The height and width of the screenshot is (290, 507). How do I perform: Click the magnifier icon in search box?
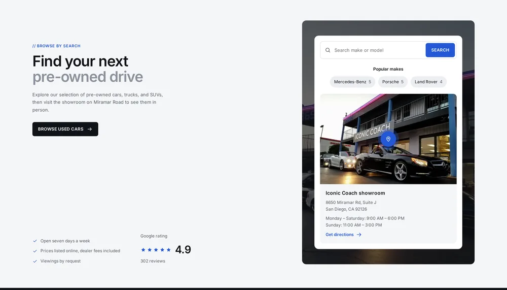click(x=328, y=50)
